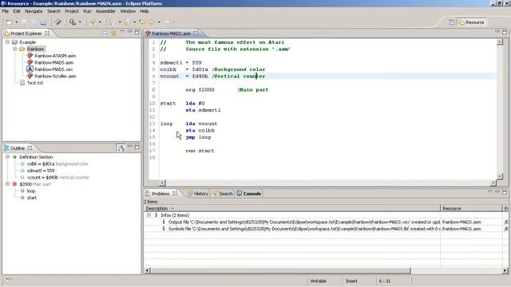Close the Outline tab
Image resolution: width=511 pixels, height=287 pixels.
click(30, 148)
